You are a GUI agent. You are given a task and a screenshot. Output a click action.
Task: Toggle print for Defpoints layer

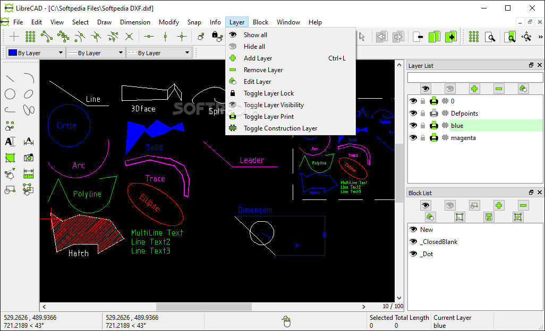[434, 113]
